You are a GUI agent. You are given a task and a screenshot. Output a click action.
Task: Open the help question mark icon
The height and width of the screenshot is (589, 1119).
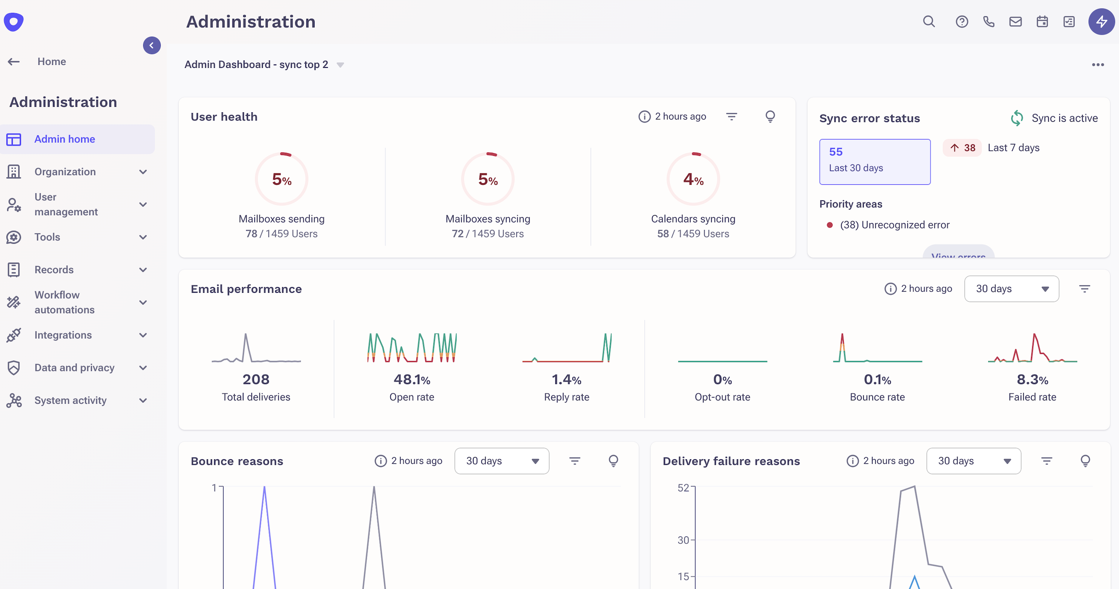click(x=962, y=21)
